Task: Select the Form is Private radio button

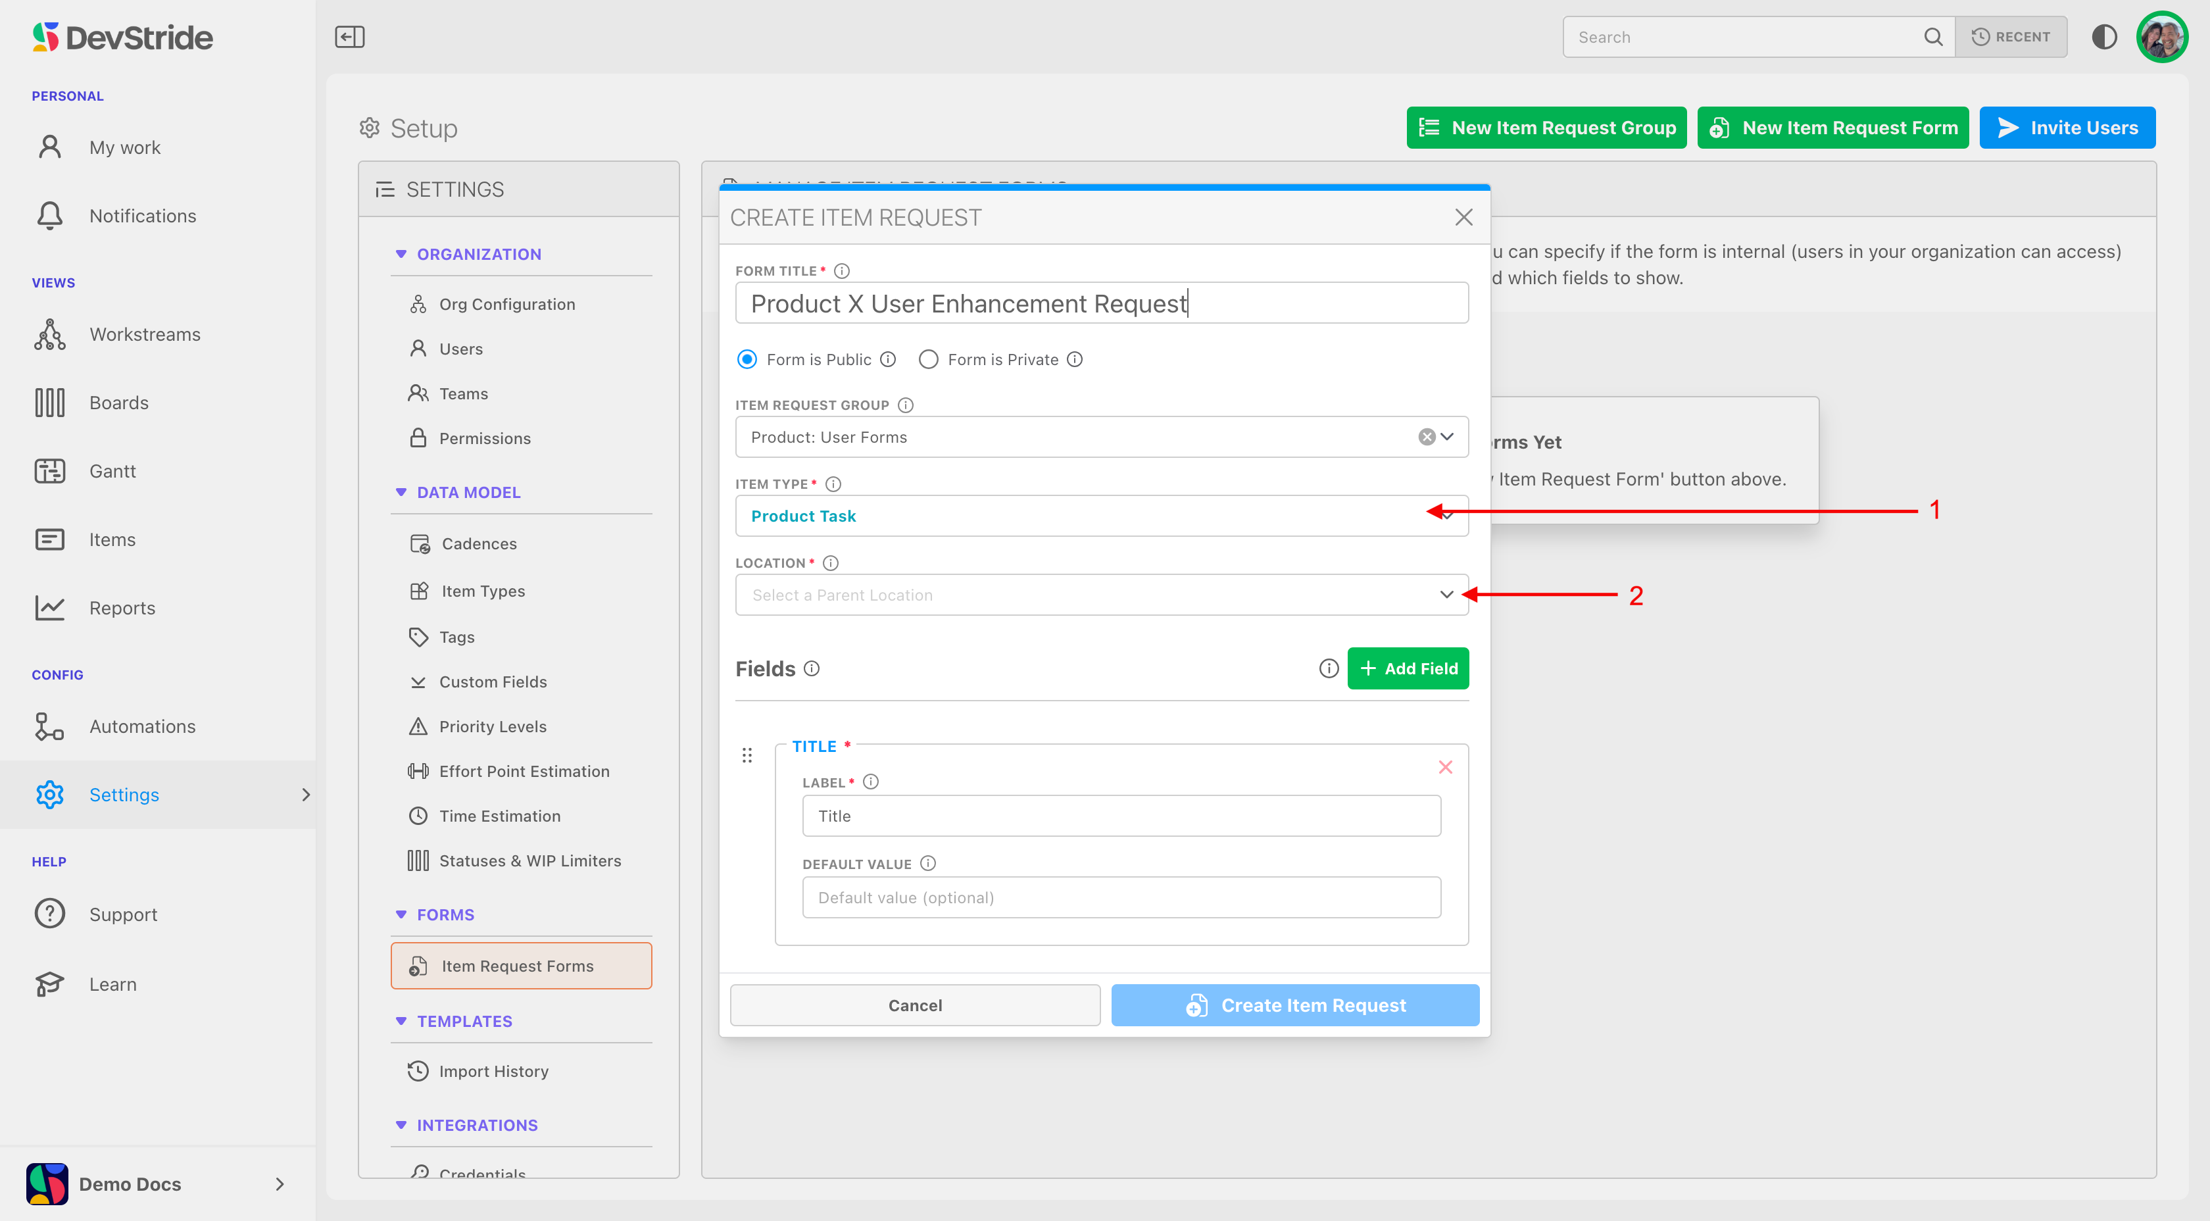Action: [928, 359]
